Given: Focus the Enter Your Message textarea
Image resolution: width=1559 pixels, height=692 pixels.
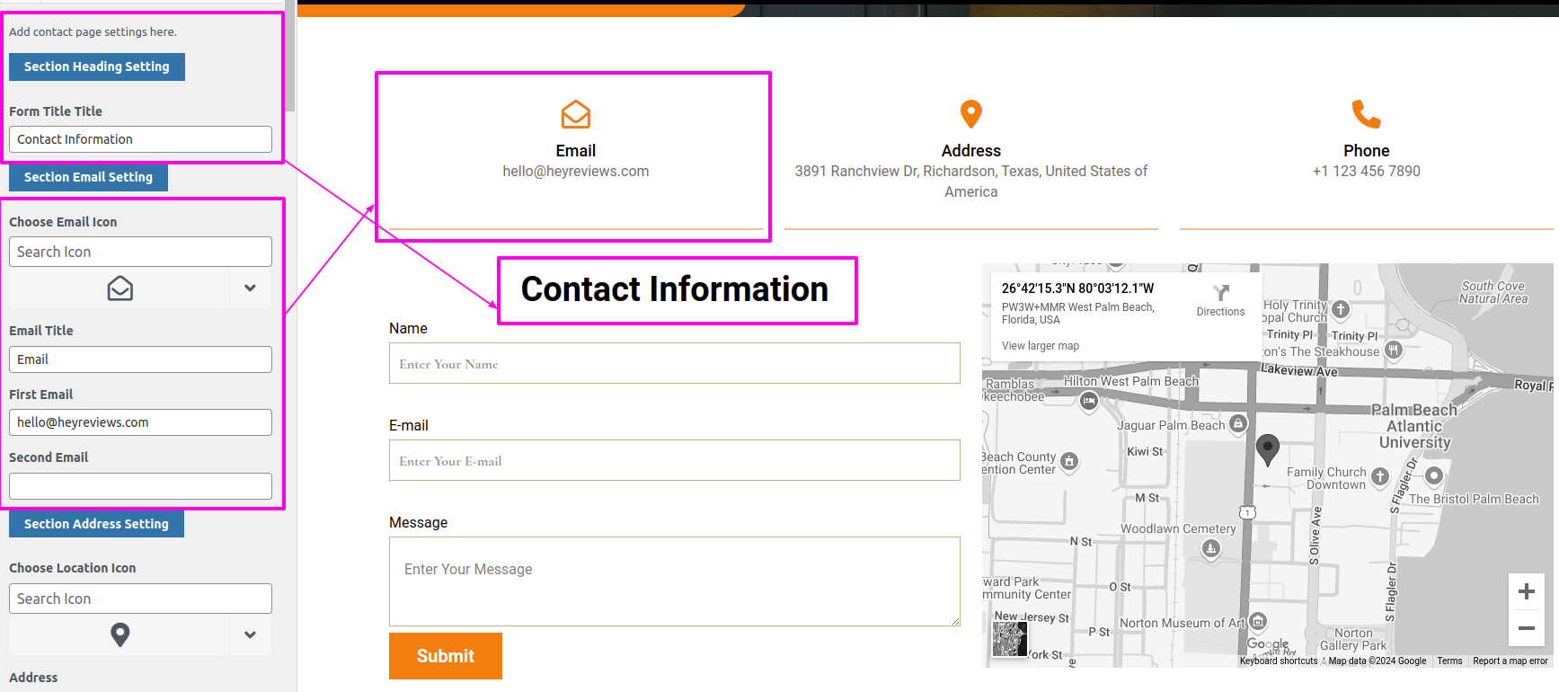Looking at the screenshot, I should 674,581.
